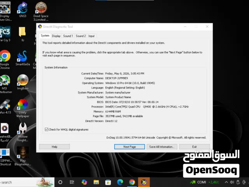Open File Explorer from the taskbar

pyautogui.click(x=96, y=182)
